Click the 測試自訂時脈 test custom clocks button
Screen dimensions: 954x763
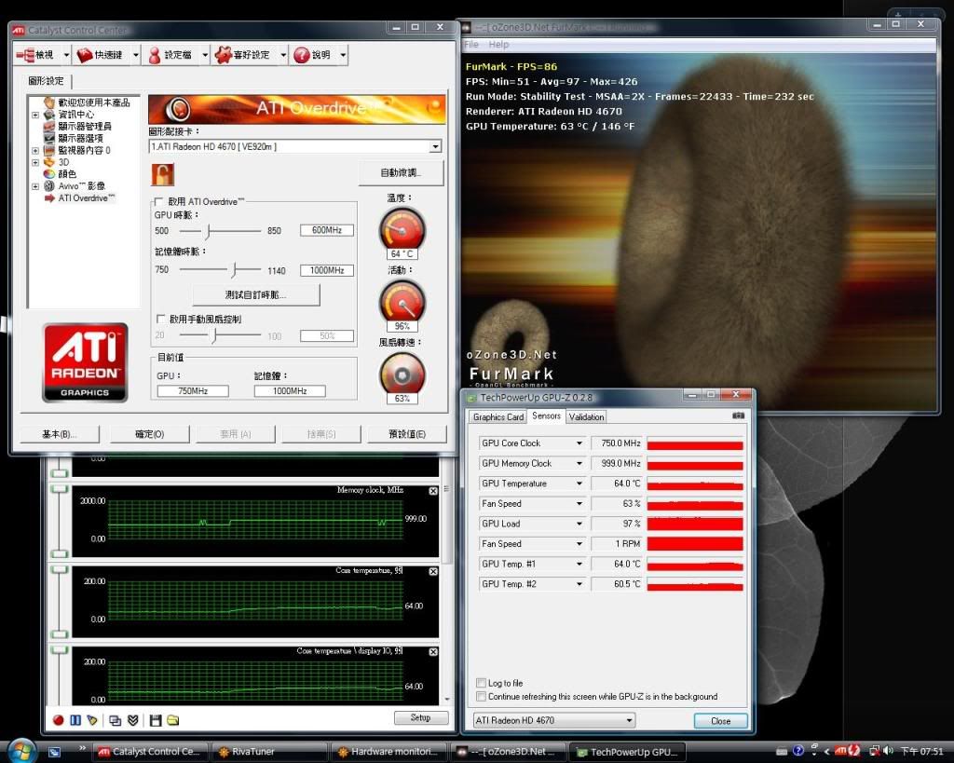click(x=255, y=294)
